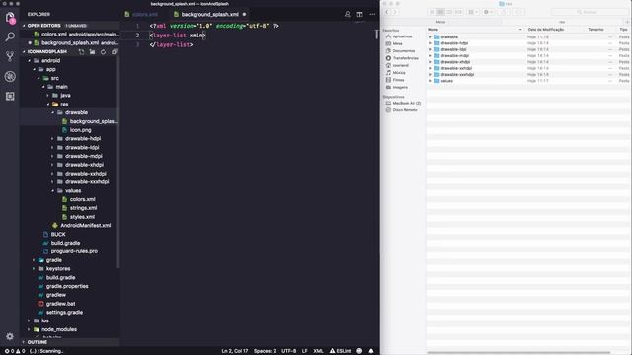The image size is (632, 355).
Task: Select Documentos in Finder sidebar
Action: pyautogui.click(x=404, y=51)
